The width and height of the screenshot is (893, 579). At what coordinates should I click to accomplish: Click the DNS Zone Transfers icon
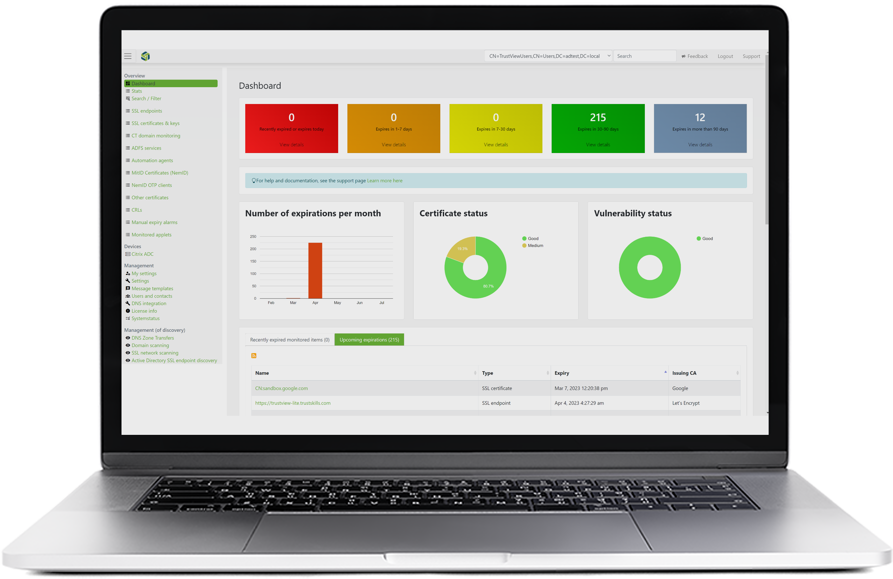128,338
